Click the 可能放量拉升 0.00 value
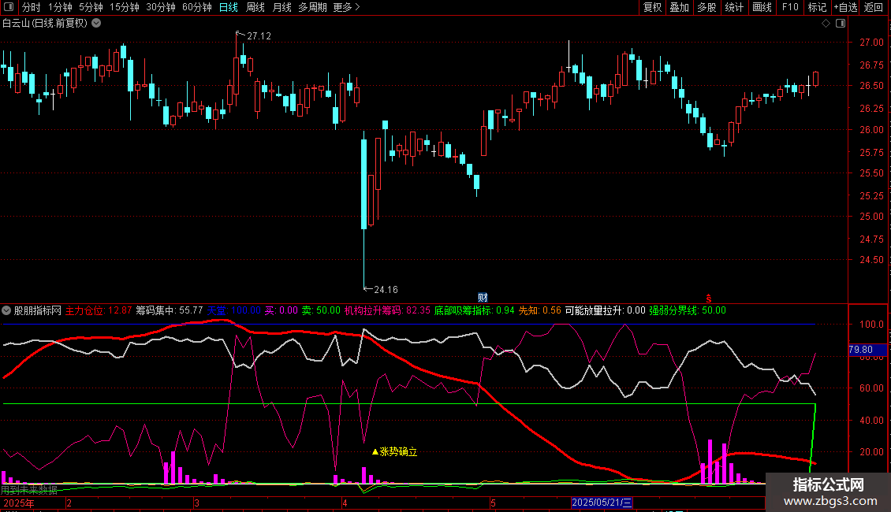Viewport: 891px width, 512px height. tap(606, 310)
